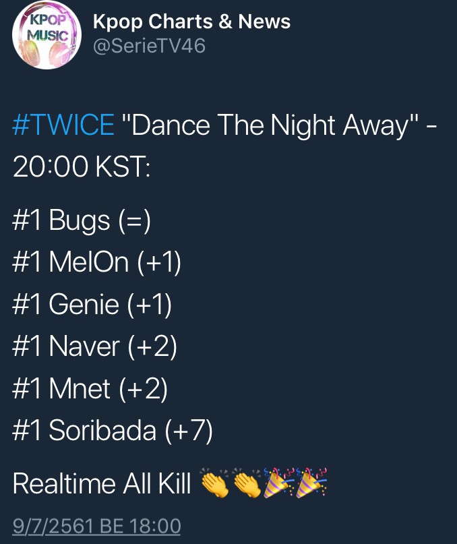Select the #1 Bugs (=) line
457x544 pixels.
(82, 220)
